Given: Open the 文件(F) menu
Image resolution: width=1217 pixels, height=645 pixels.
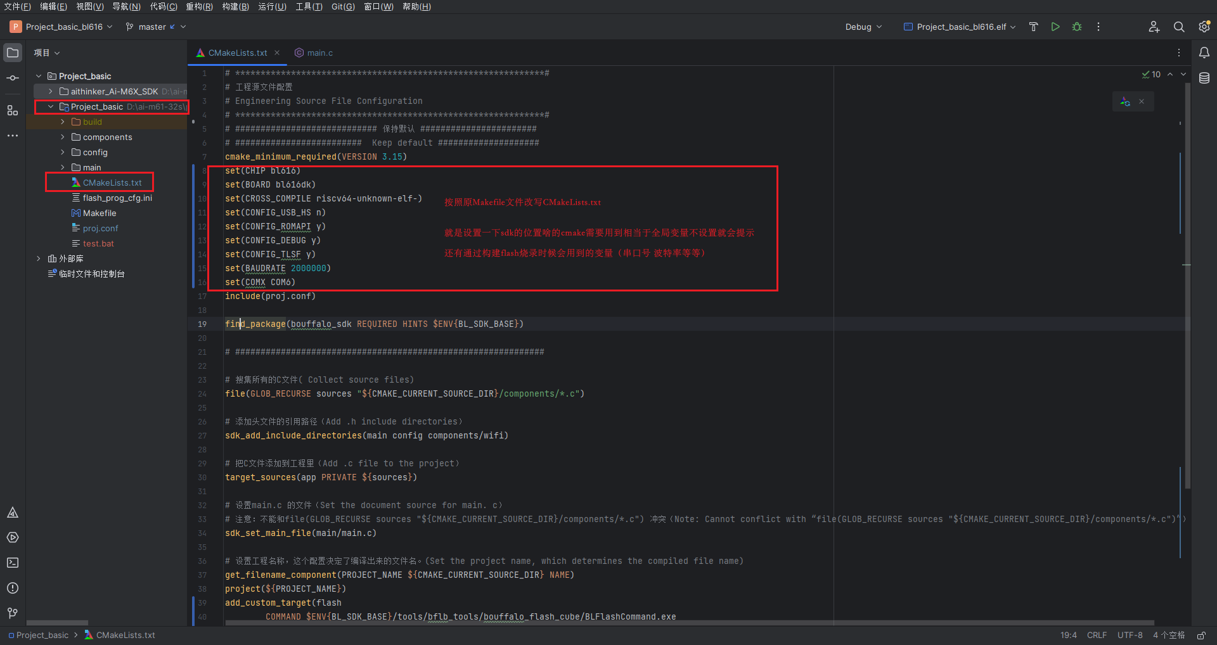Looking at the screenshot, I should pyautogui.click(x=17, y=6).
